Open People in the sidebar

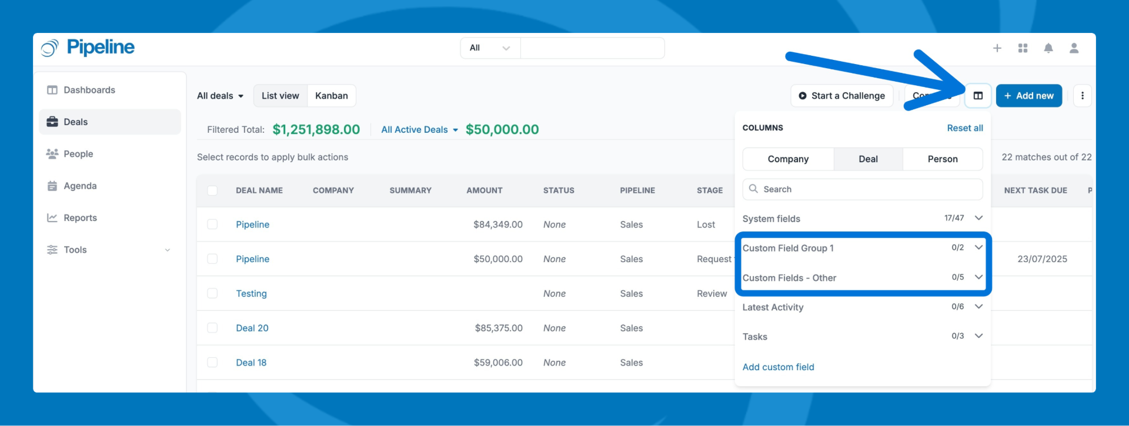(x=110, y=154)
